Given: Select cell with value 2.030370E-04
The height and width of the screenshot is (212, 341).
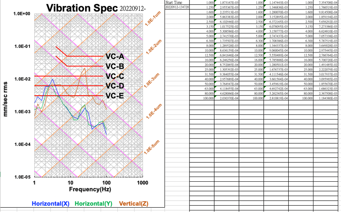Looking at the screenshot, I should pyautogui.click(x=226, y=98).
